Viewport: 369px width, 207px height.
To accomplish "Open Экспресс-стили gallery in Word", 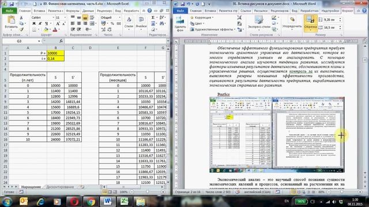I will (x=259, y=23).
